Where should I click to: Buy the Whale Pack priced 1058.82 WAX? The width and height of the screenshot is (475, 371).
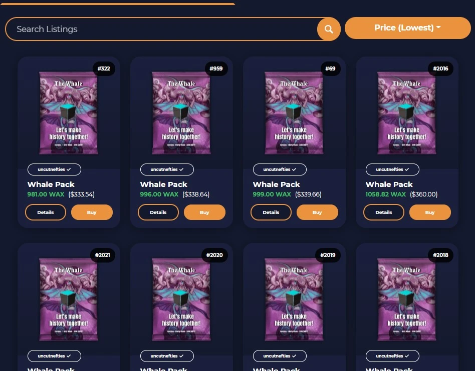click(x=430, y=212)
